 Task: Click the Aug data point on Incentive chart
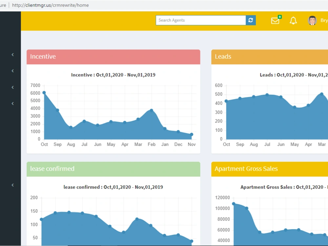71,127
